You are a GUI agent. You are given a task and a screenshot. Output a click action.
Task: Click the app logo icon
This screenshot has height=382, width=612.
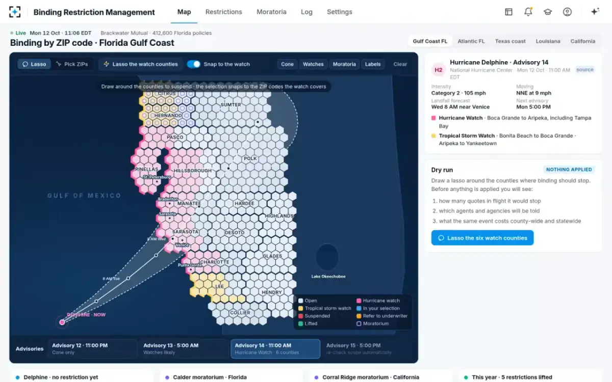coord(15,12)
